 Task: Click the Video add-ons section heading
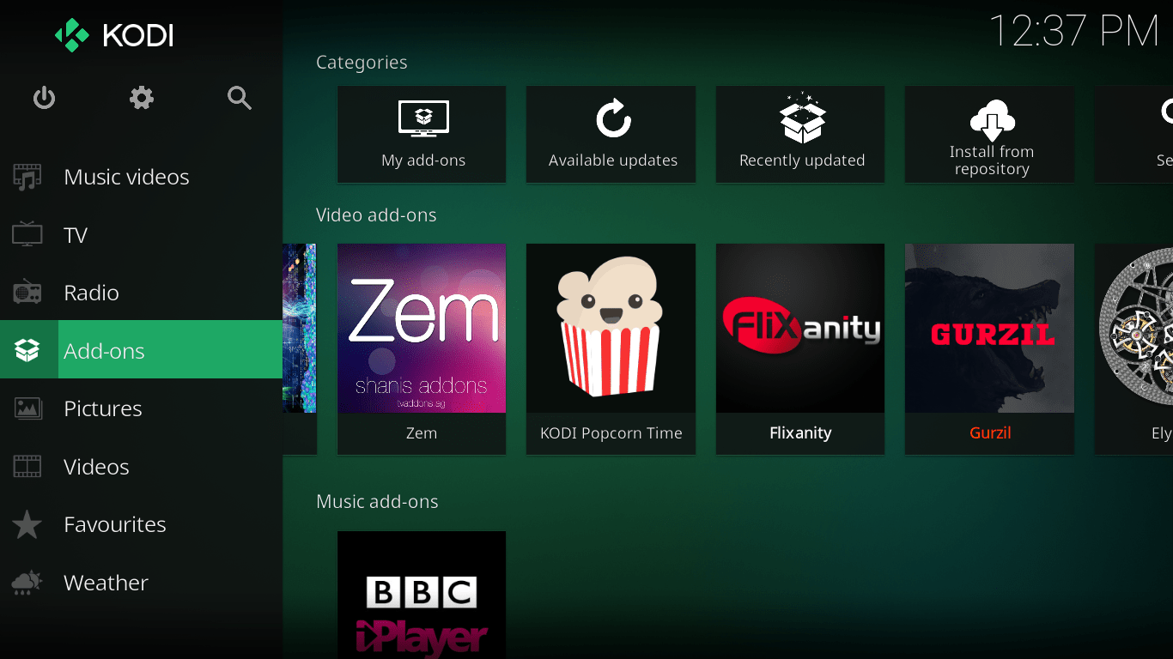coord(376,215)
